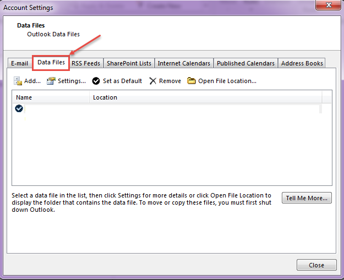Click the Open File Location folder icon
The height and width of the screenshot is (280, 344).
pyautogui.click(x=192, y=81)
